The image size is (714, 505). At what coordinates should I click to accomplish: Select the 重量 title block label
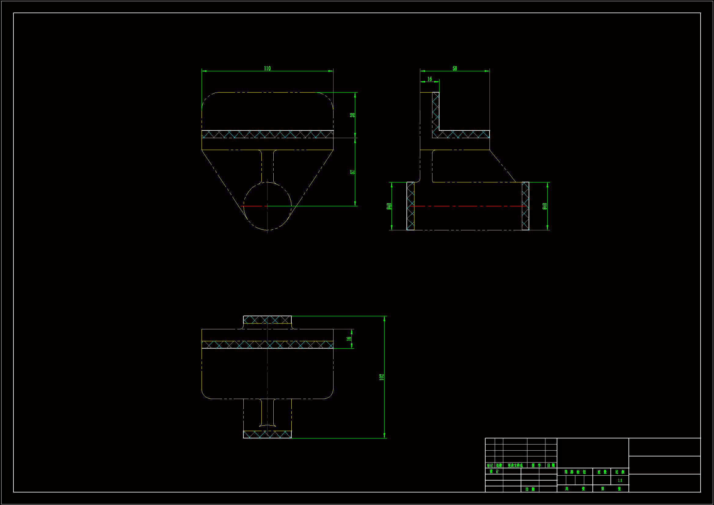point(602,472)
